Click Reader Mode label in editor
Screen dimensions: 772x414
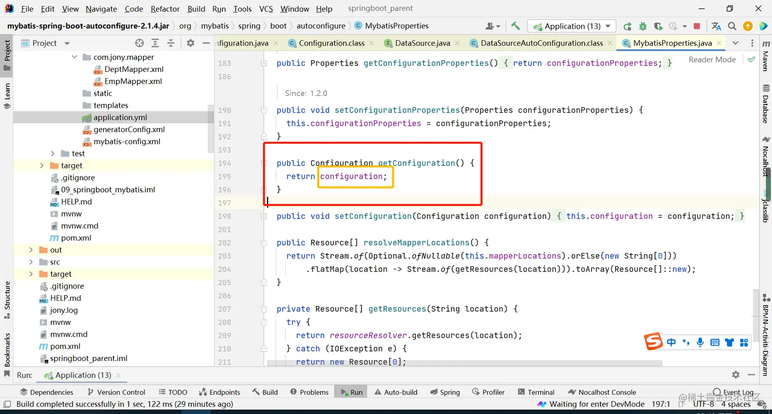click(712, 60)
